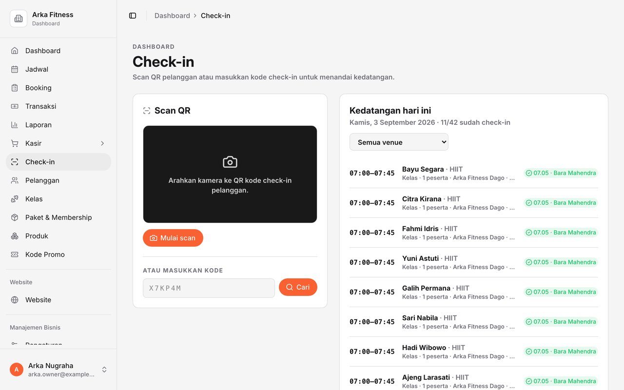Click the Kedatangan hari ini heading
The image size is (624, 390).
[x=390, y=111]
